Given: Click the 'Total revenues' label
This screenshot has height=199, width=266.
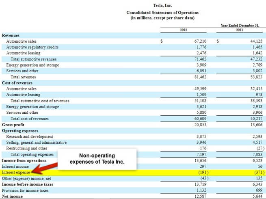Looking at the screenshot, I should (23, 77).
